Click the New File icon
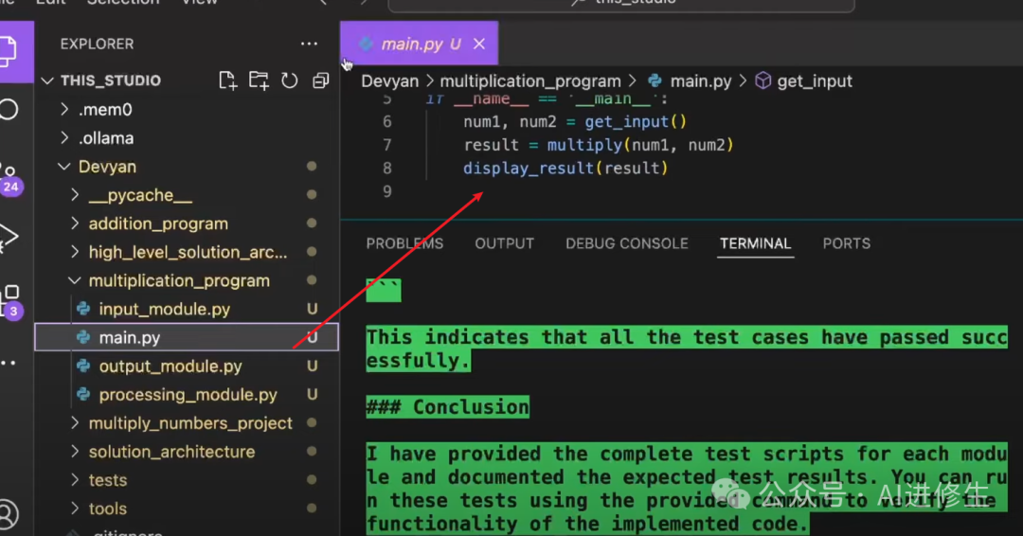Image resolution: width=1023 pixels, height=536 pixels. click(x=227, y=80)
